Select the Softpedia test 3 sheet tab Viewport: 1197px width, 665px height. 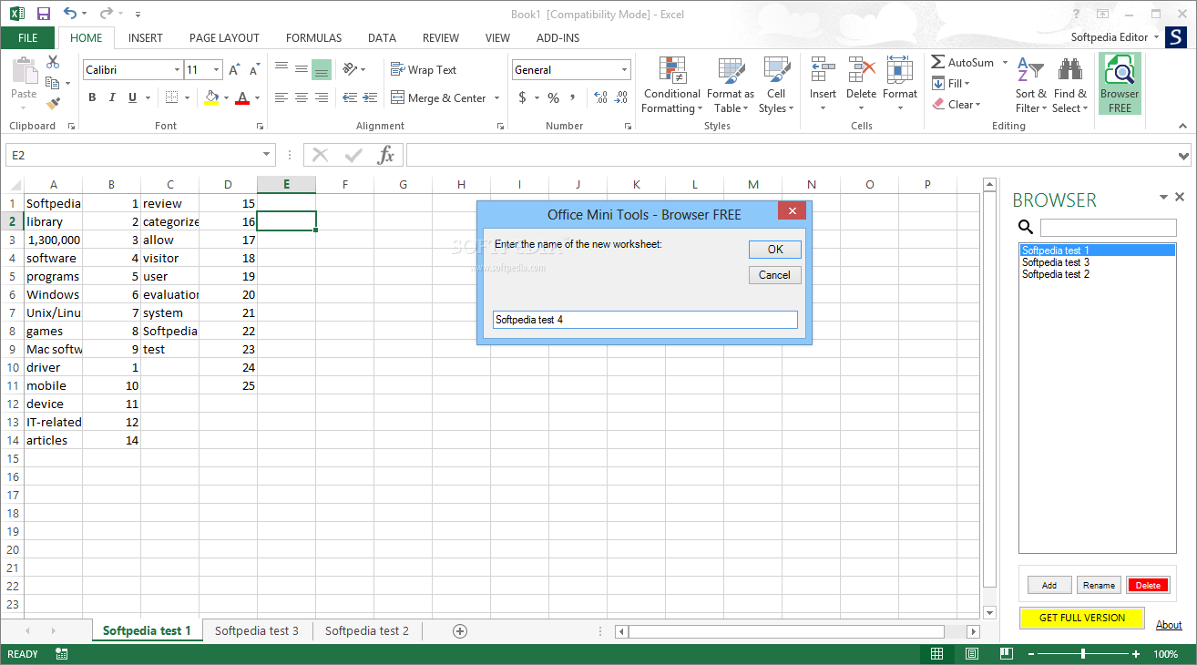click(257, 630)
